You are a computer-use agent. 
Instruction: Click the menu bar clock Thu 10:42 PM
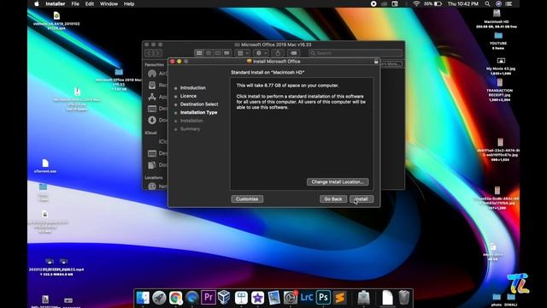[463, 3]
